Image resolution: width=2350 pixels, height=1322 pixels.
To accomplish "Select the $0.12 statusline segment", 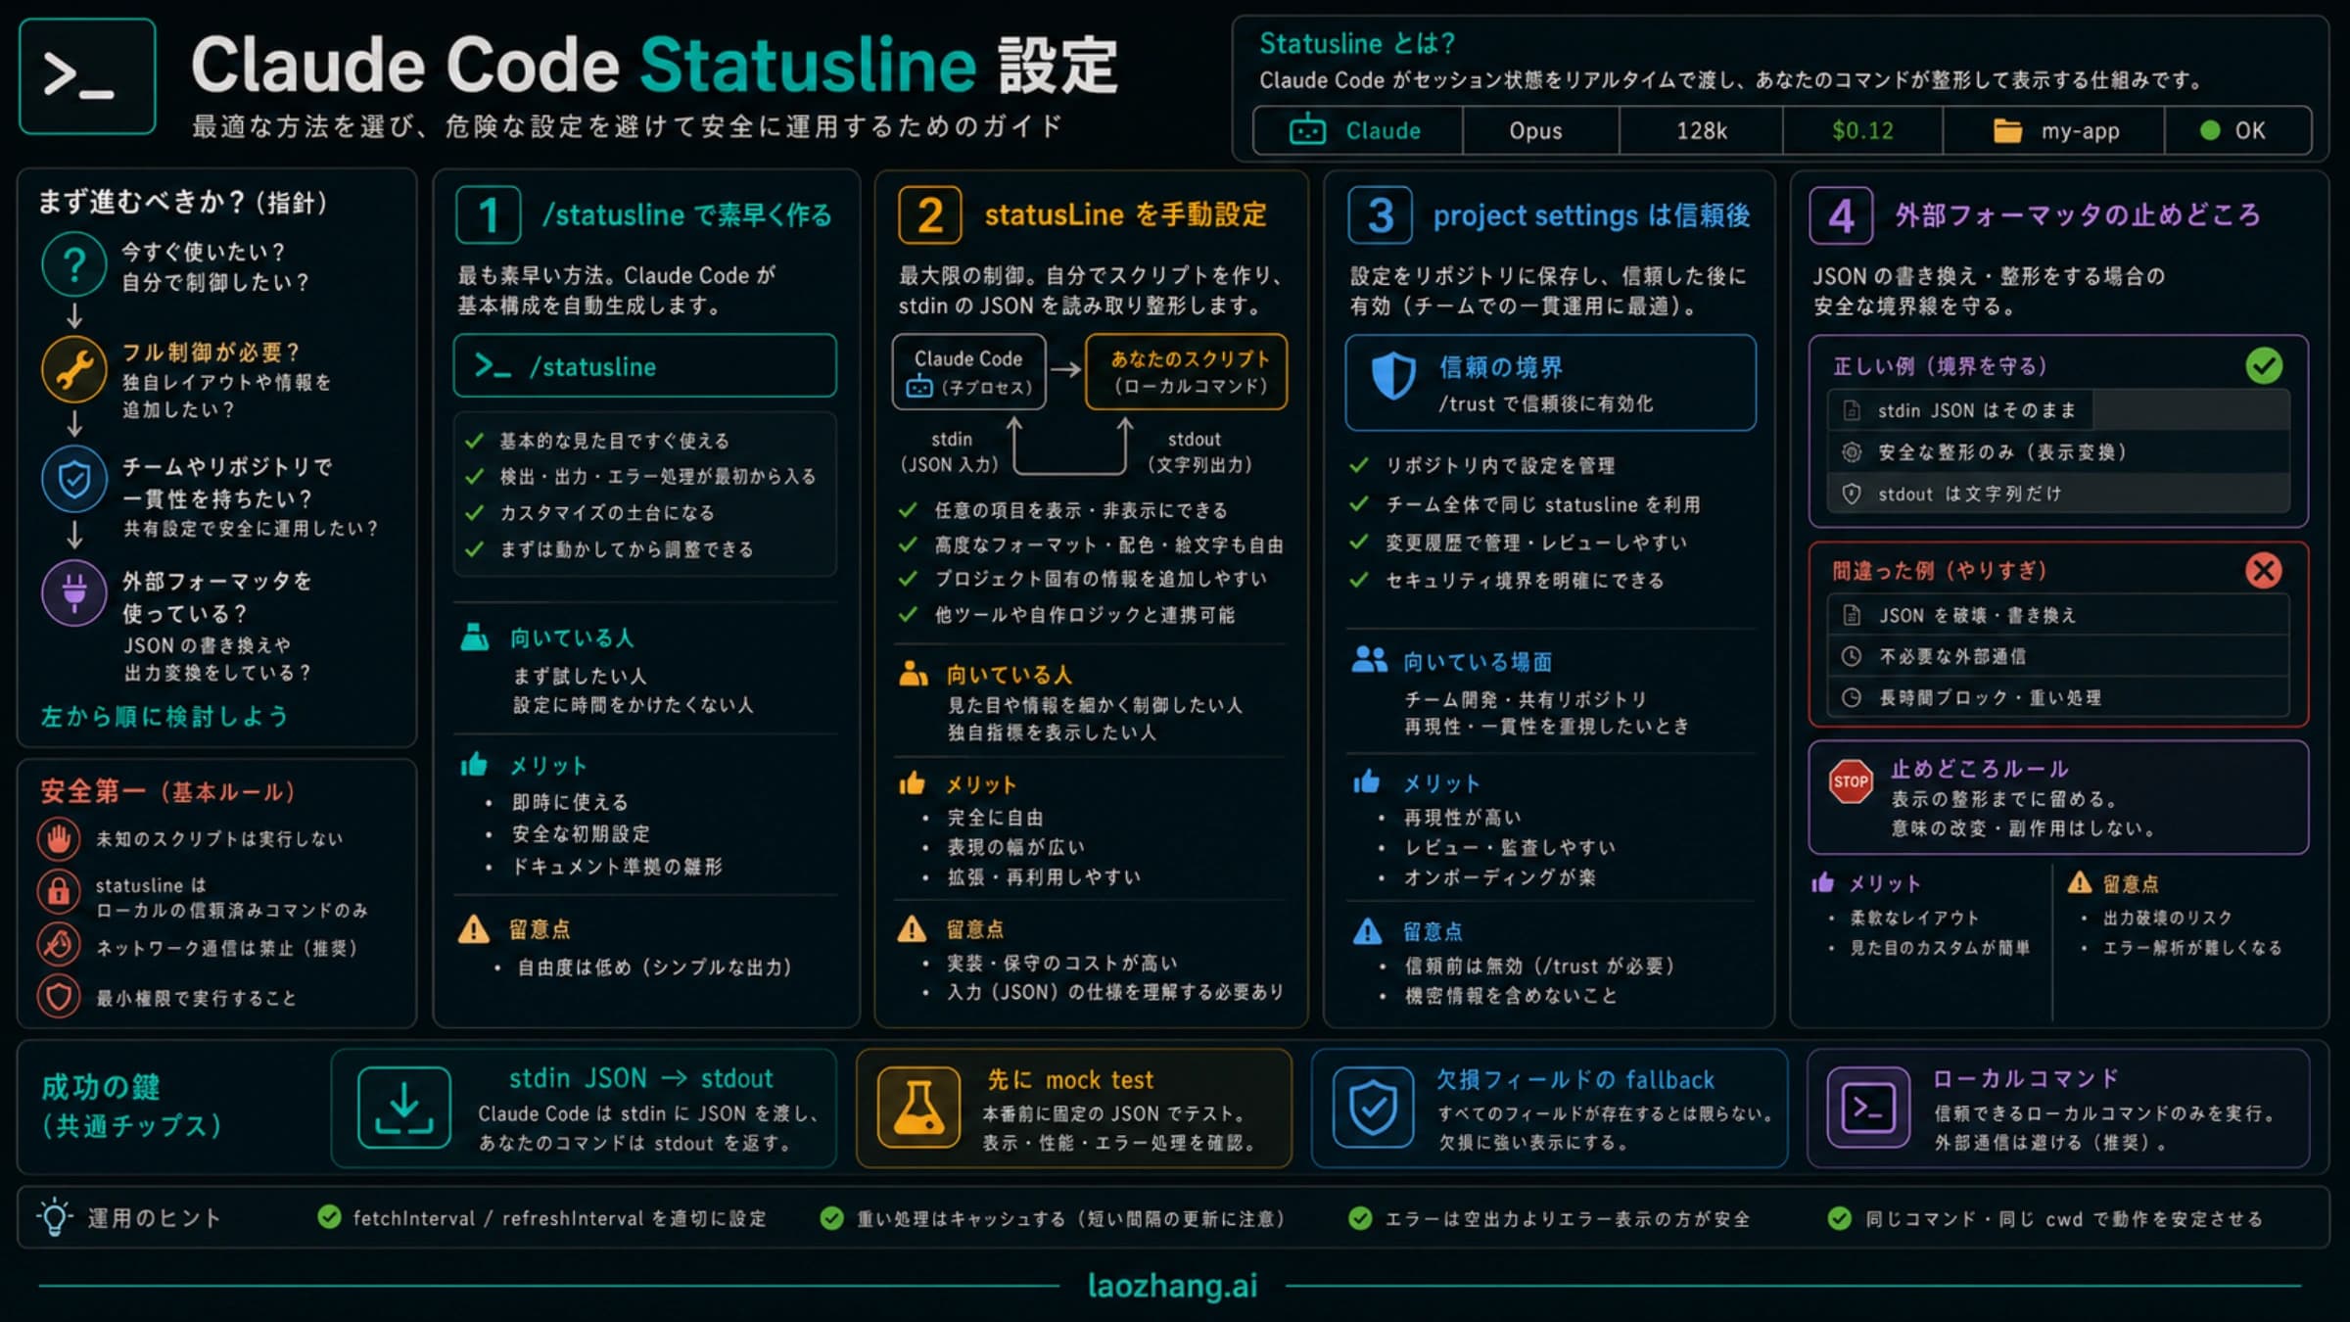I will click(x=1862, y=130).
